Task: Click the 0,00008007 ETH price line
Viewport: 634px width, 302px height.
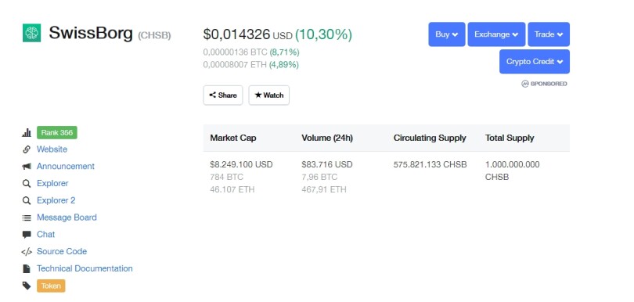Action: tap(251, 65)
